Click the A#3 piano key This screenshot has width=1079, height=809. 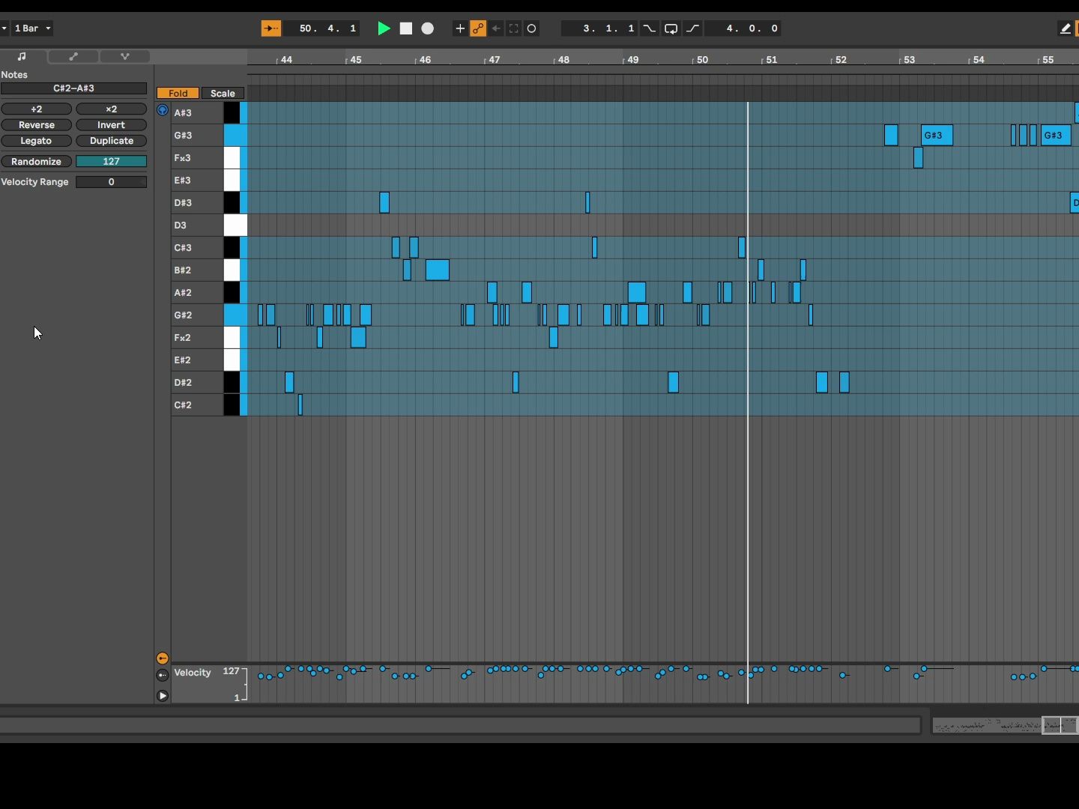tap(232, 113)
